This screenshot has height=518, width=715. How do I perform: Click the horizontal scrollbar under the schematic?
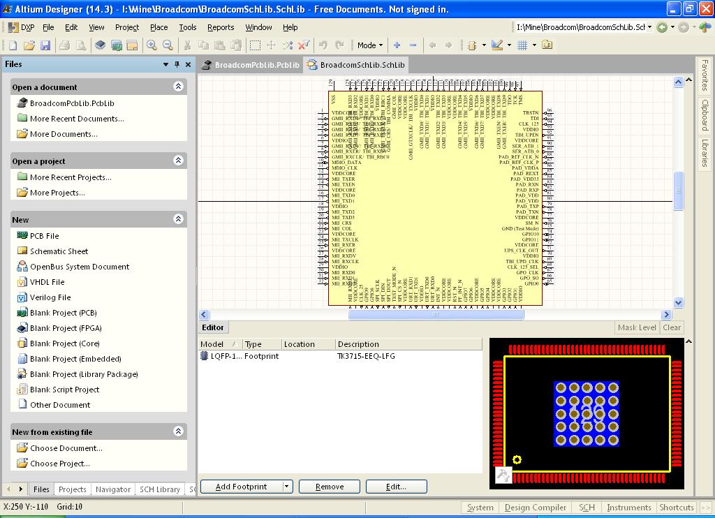[436, 315]
